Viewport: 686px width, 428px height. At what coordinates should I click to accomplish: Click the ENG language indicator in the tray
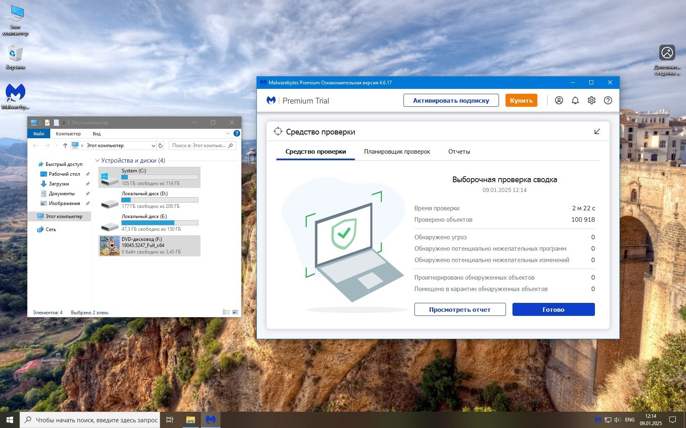tap(630, 420)
